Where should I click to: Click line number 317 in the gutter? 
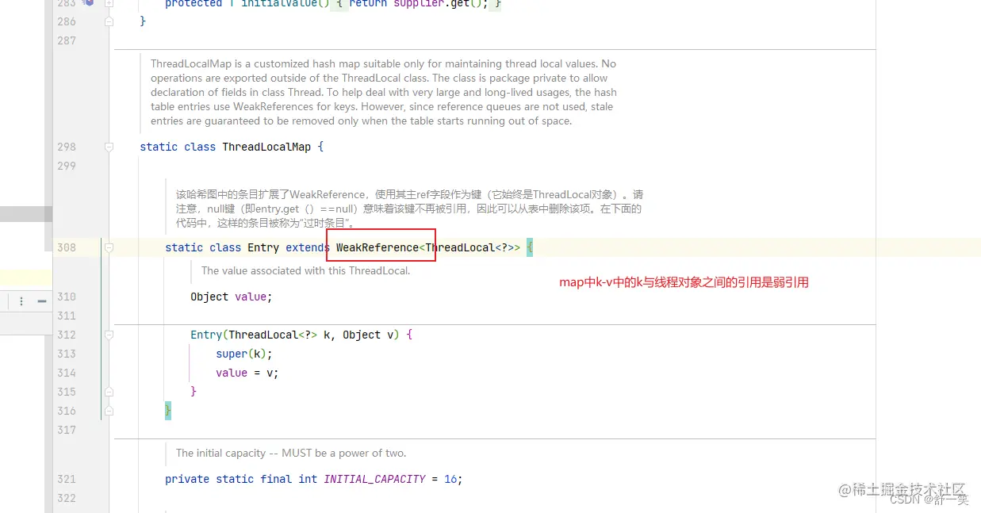click(x=67, y=430)
